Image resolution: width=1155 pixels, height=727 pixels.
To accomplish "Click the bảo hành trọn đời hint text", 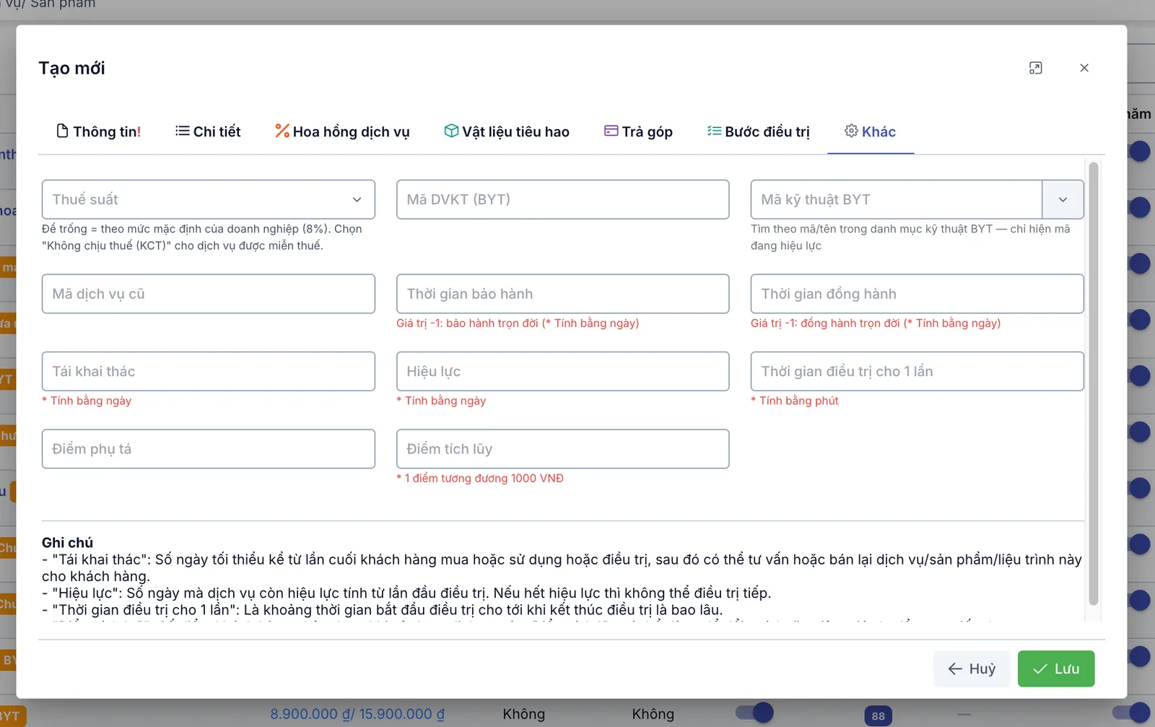I will [518, 323].
